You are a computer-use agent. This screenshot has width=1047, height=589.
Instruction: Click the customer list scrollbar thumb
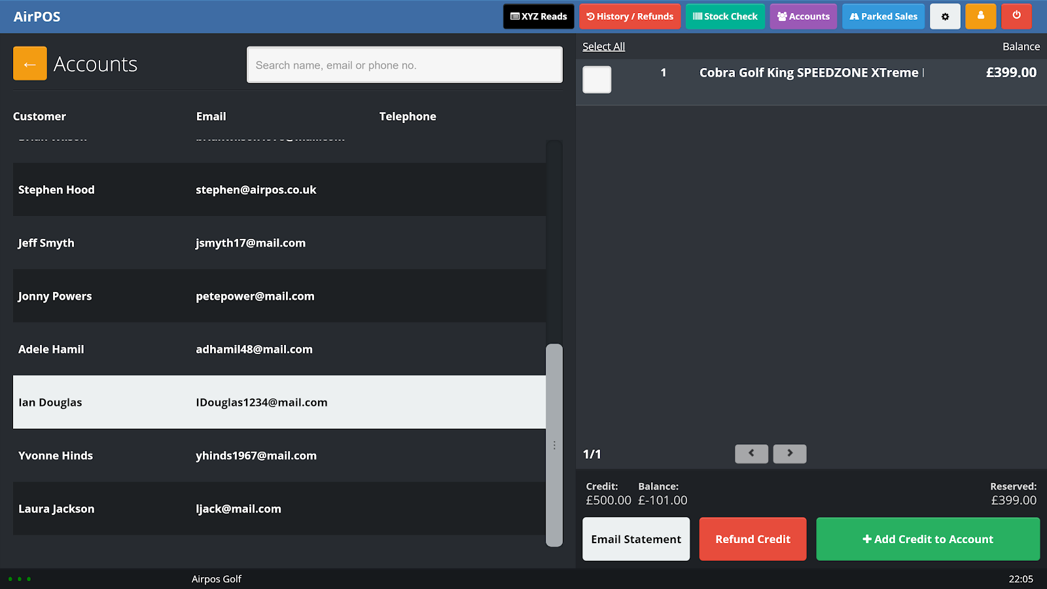(554, 445)
